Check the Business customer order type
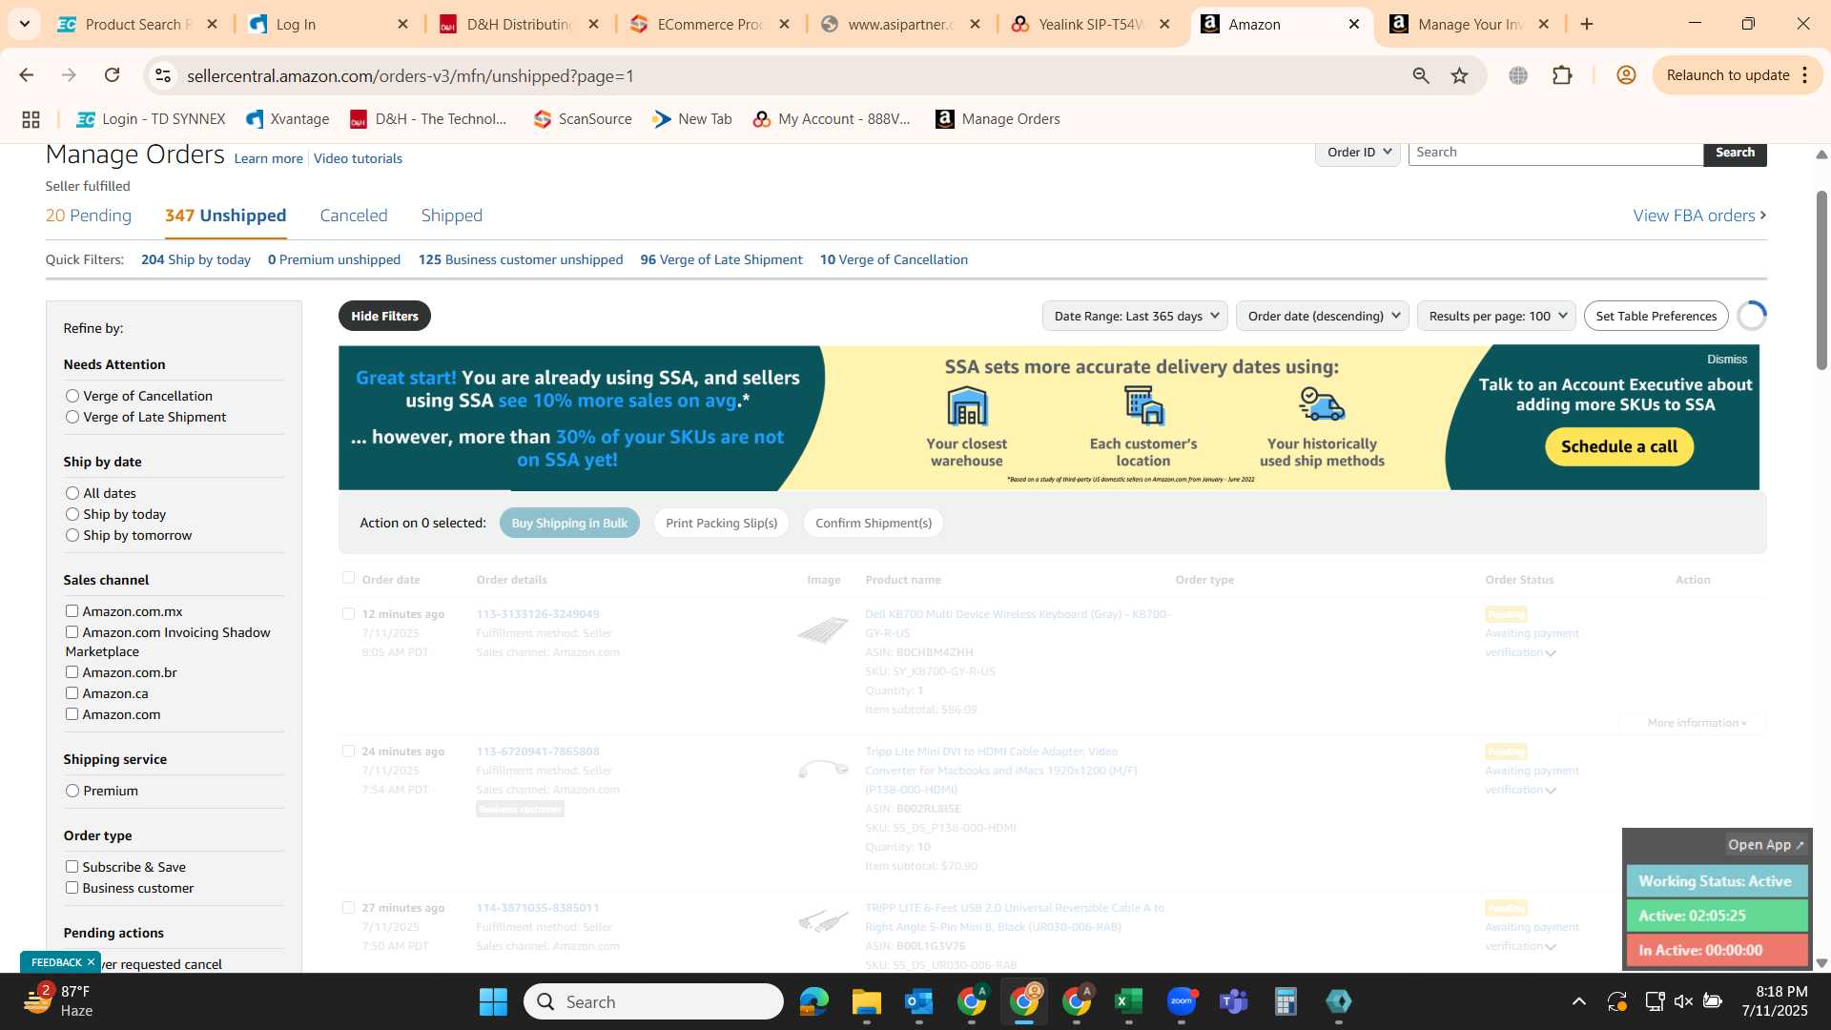This screenshot has height=1030, width=1831. [72, 888]
